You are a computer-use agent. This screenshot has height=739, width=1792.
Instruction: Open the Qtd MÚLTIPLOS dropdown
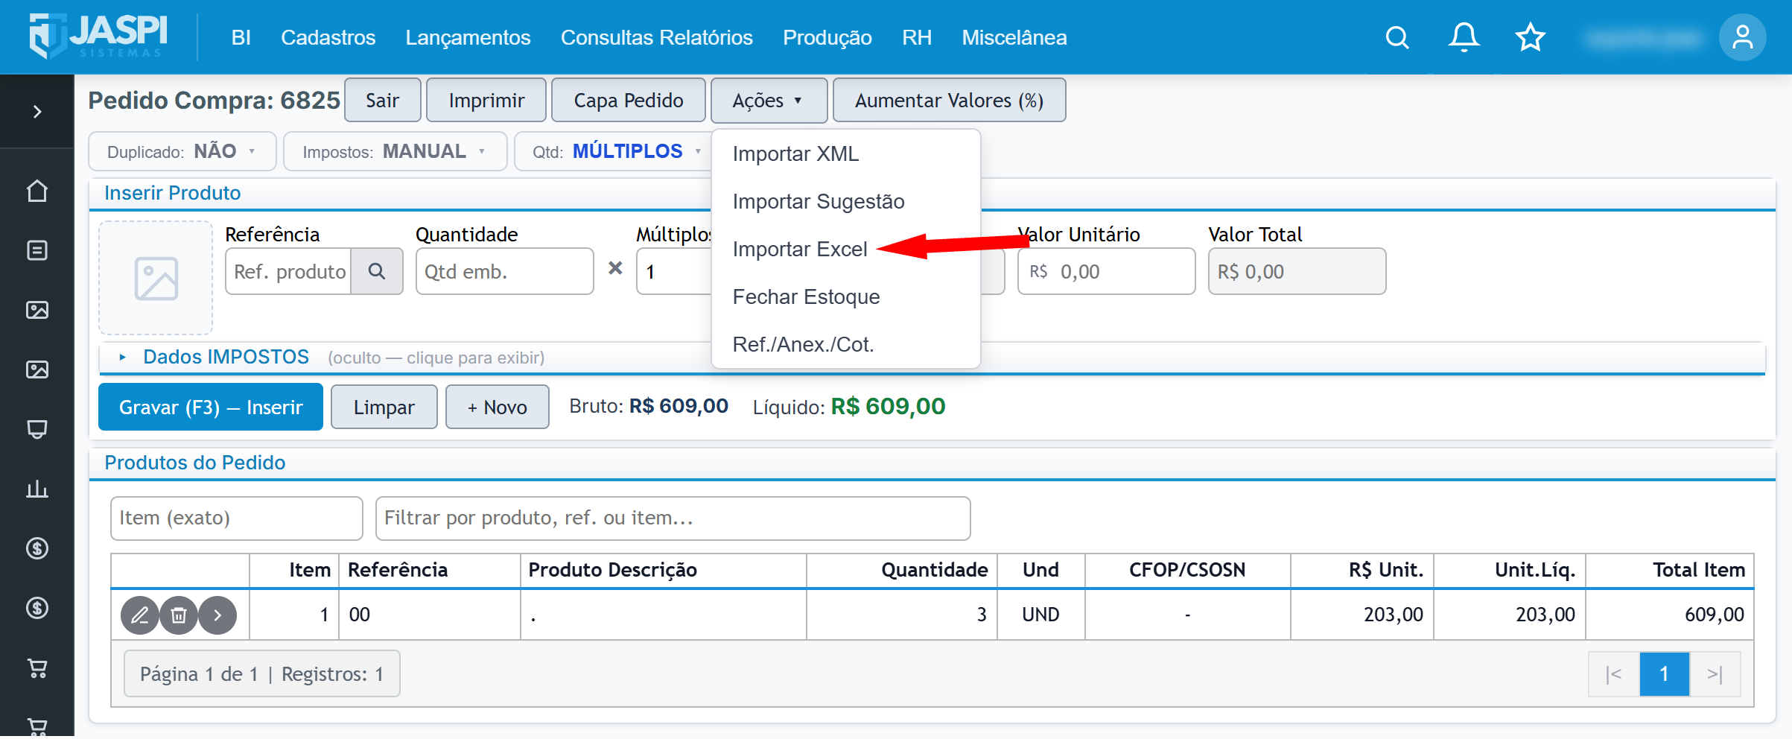coord(615,151)
